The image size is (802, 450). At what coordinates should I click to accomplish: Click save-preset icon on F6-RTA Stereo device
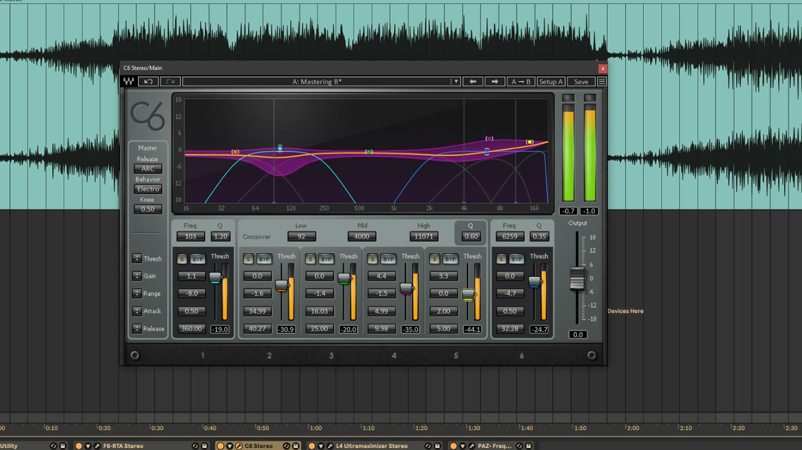coord(205,446)
